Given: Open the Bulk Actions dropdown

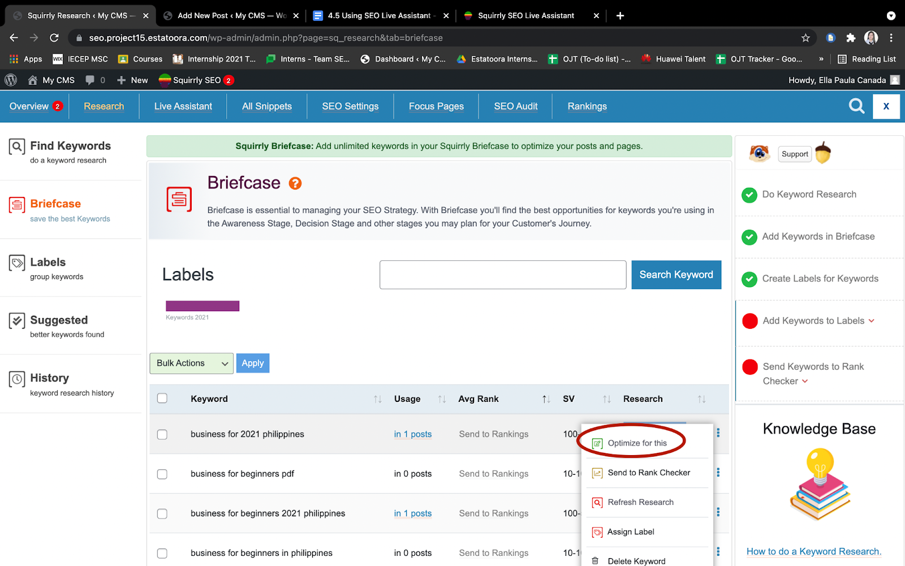Looking at the screenshot, I should click(x=192, y=363).
